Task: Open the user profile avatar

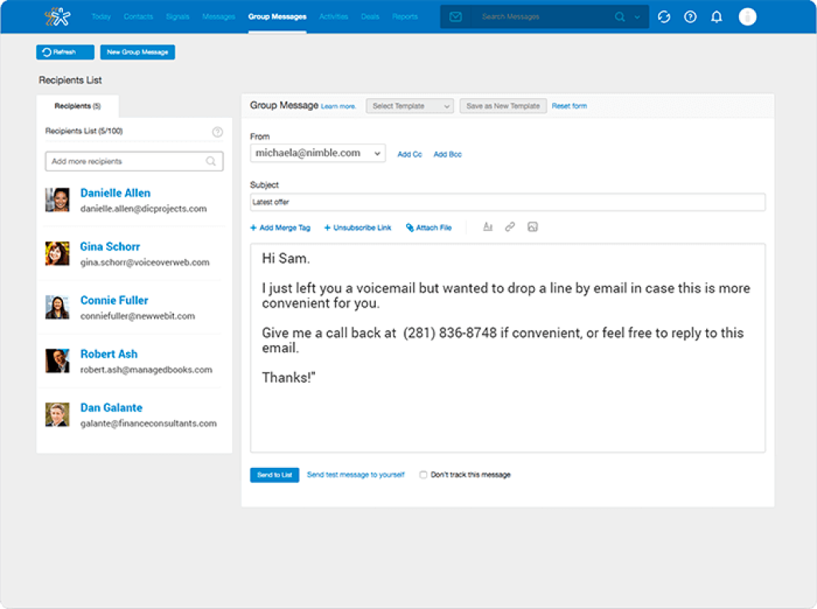Action: point(747,17)
